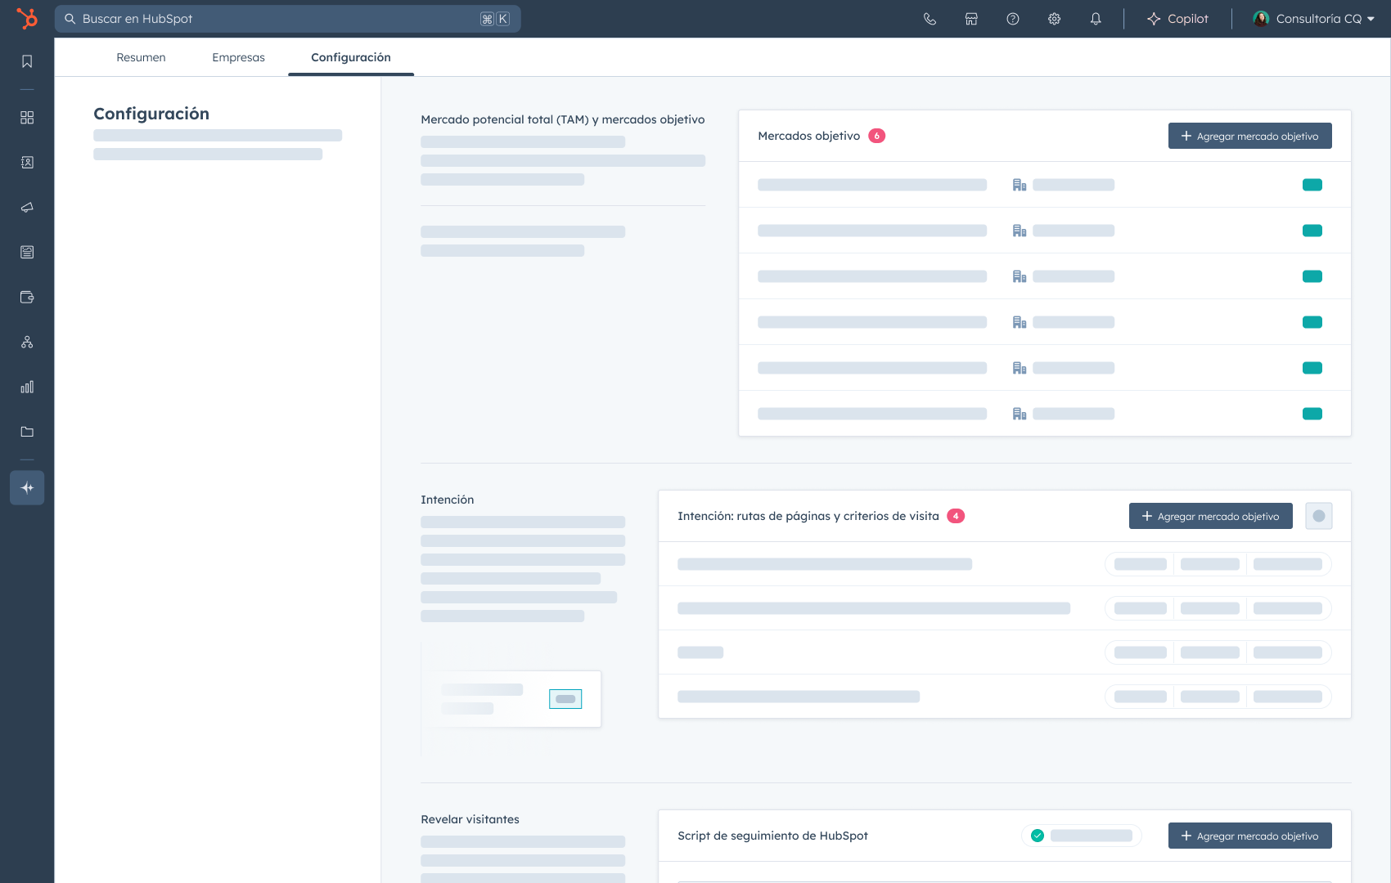Click Agregar mercado objetivo in Mercados objetivo
The image size is (1391, 883).
click(x=1249, y=136)
